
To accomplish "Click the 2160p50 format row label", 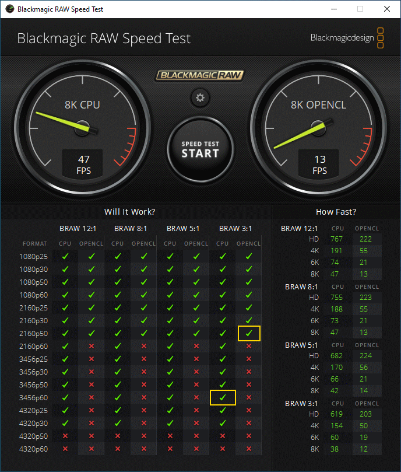I will [x=33, y=334].
